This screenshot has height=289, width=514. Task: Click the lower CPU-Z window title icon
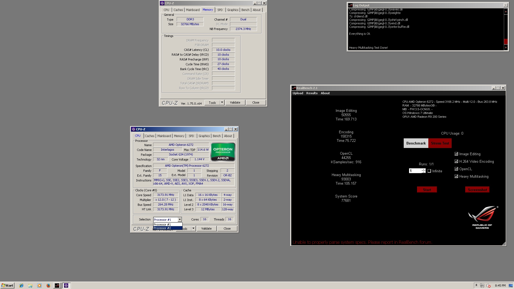133,129
